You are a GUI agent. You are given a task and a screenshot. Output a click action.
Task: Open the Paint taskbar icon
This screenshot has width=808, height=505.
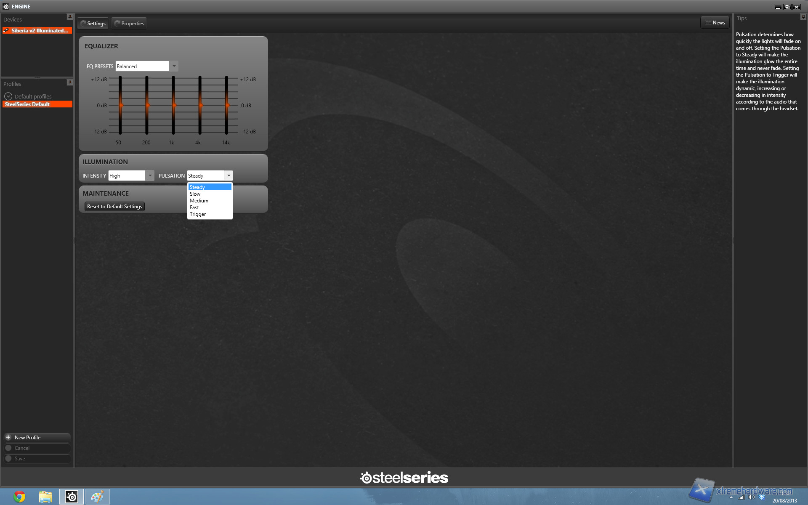point(98,497)
